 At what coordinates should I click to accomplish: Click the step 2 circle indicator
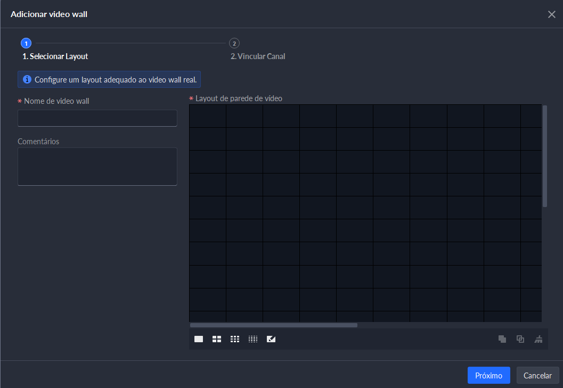pos(234,43)
